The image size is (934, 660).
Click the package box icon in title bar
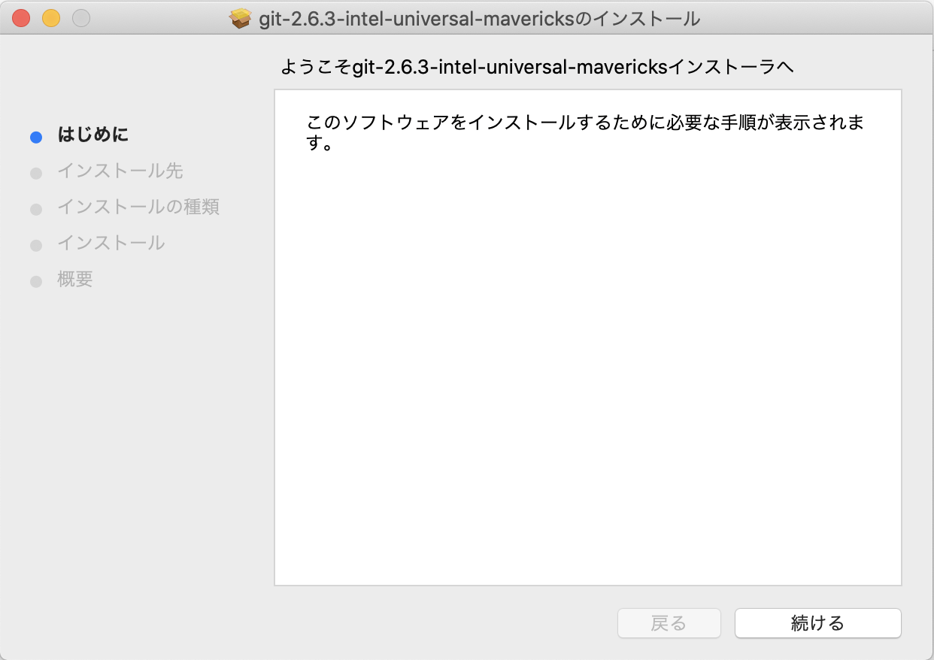coord(240,18)
